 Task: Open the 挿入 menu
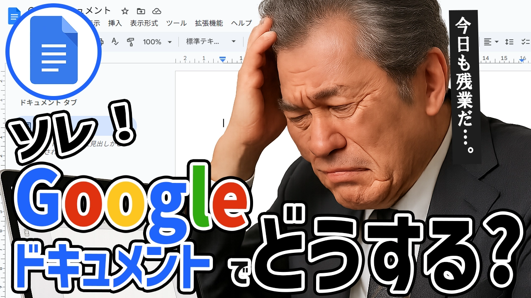tap(115, 23)
